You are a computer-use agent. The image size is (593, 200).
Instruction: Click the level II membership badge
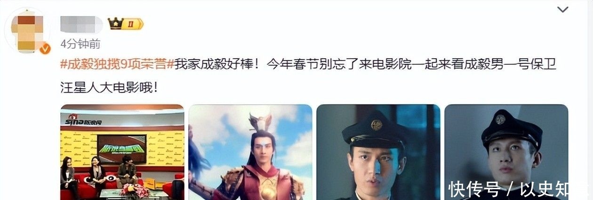pos(133,23)
